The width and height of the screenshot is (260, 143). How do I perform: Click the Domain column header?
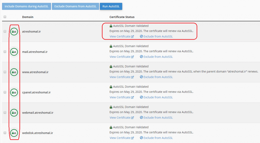(28, 17)
